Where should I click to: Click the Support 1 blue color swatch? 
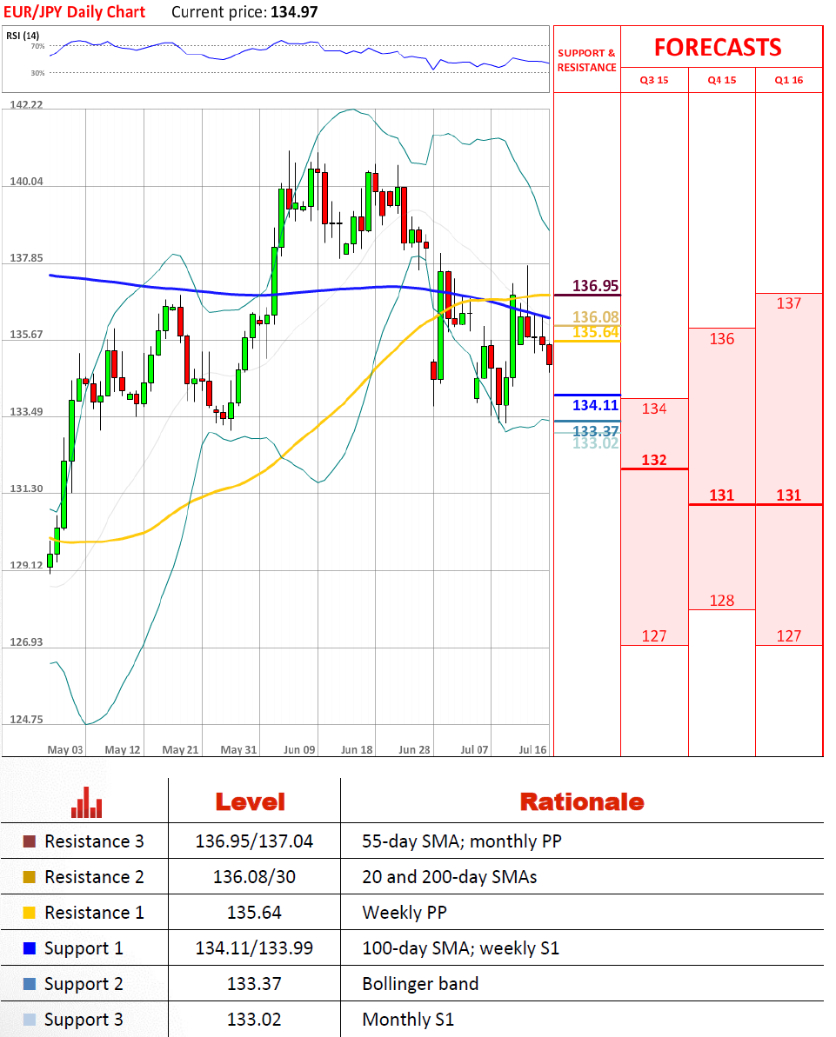29,948
